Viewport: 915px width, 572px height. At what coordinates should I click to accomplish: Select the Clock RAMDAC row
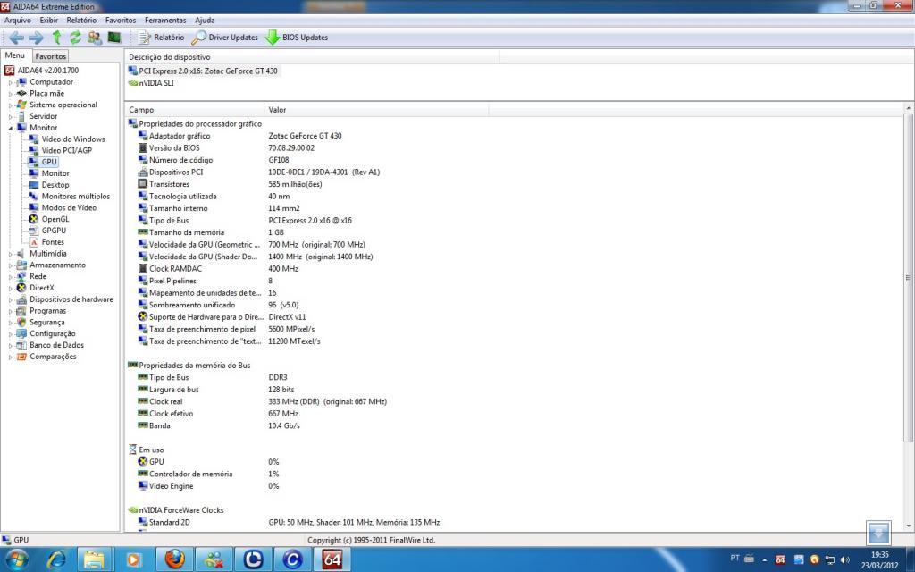[x=218, y=269]
